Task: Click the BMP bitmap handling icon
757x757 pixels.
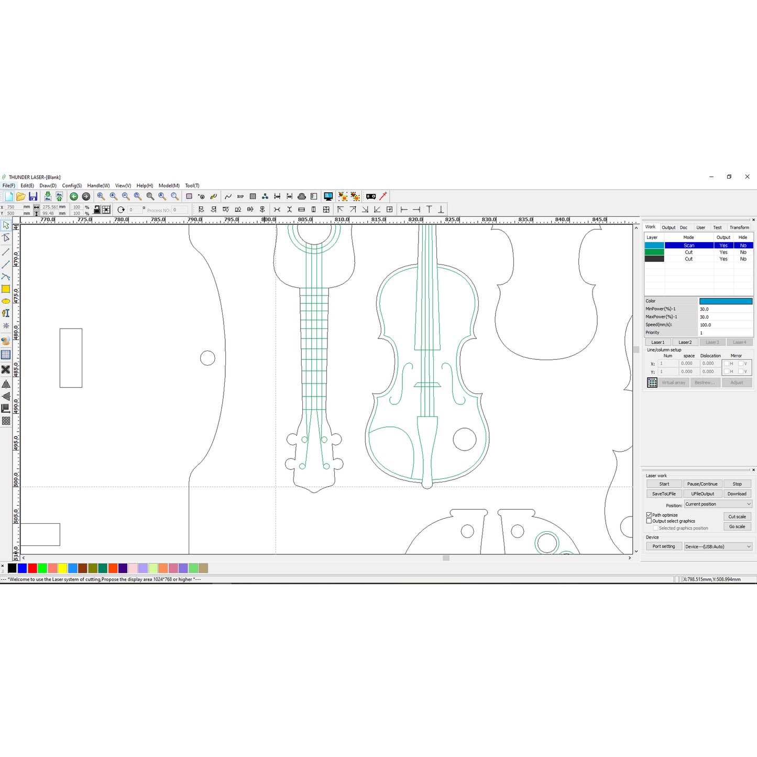Action: [240, 196]
